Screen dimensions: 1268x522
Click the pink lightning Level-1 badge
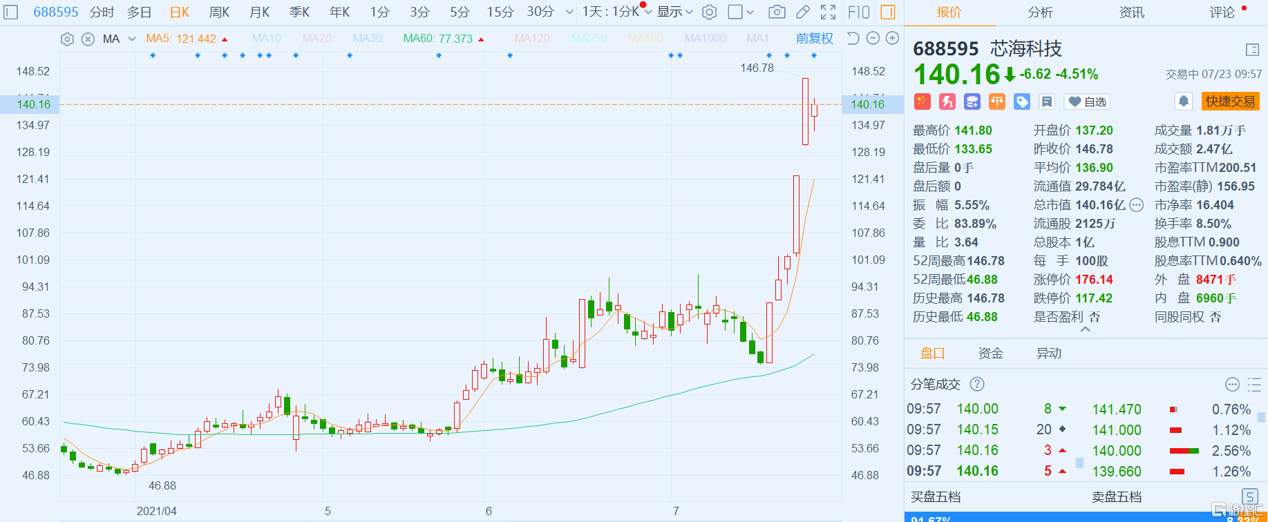[x=947, y=101]
